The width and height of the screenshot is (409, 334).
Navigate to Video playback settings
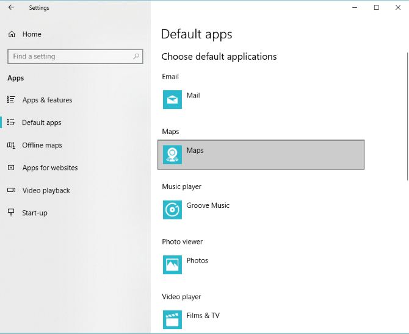[46, 190]
